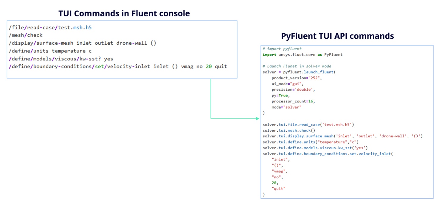
Task: Select 'import ansys.fluet.core as PyFluent' line
Action: pyautogui.click(x=303, y=55)
